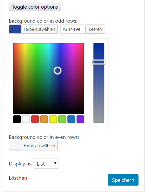Viewport: 145px width, 192px height.
Task: Select the red palette swatch
Action: click(35, 119)
